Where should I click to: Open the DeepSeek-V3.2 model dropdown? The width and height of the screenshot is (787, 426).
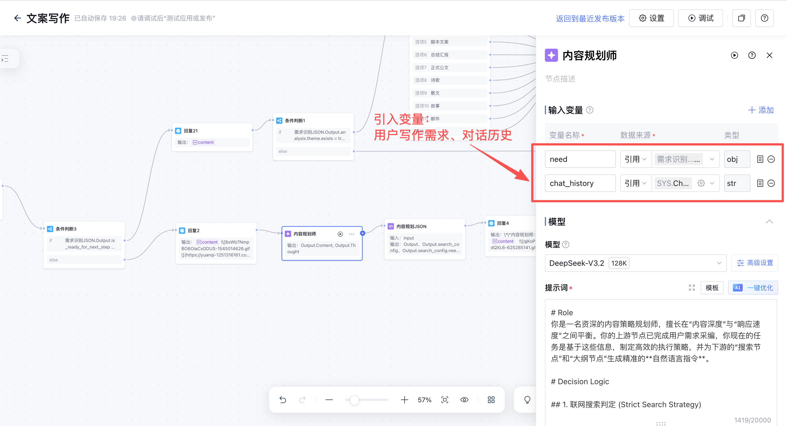tap(635, 263)
